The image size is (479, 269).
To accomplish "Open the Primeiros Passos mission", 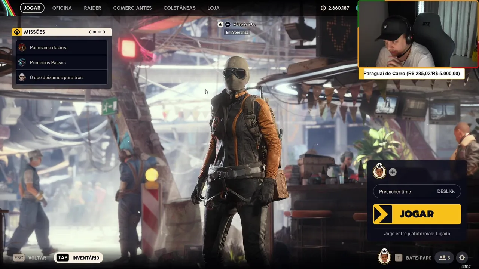I will tap(62, 62).
